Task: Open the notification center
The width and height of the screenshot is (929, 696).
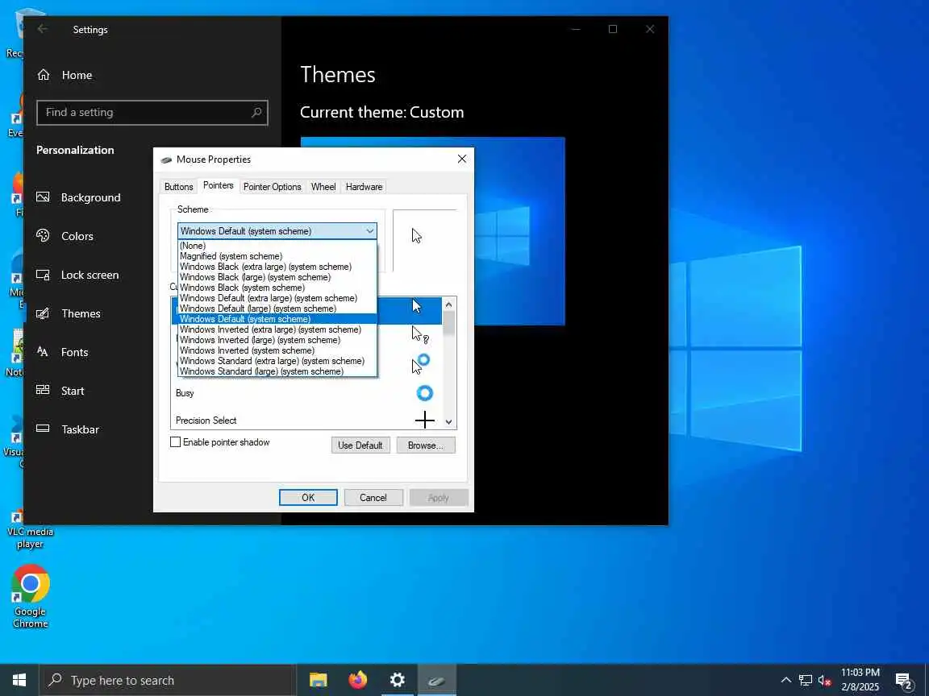Action: (904, 681)
